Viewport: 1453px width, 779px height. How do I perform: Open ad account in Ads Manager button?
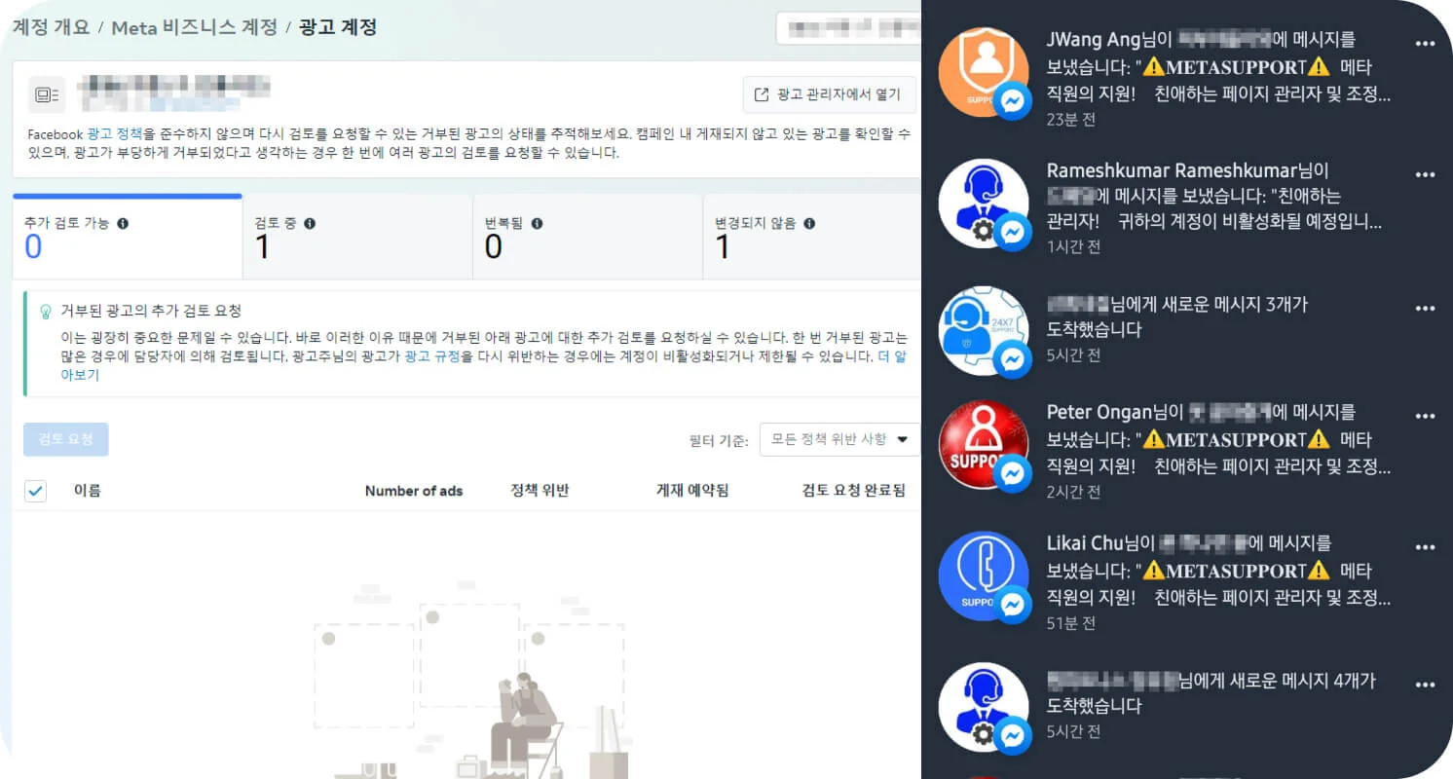(829, 95)
